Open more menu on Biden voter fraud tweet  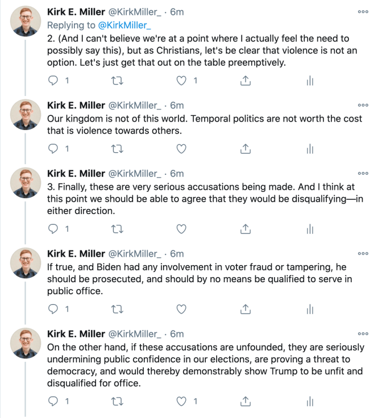(x=363, y=253)
